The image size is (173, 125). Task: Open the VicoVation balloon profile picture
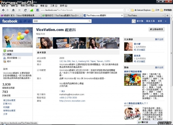[x=18, y=37]
